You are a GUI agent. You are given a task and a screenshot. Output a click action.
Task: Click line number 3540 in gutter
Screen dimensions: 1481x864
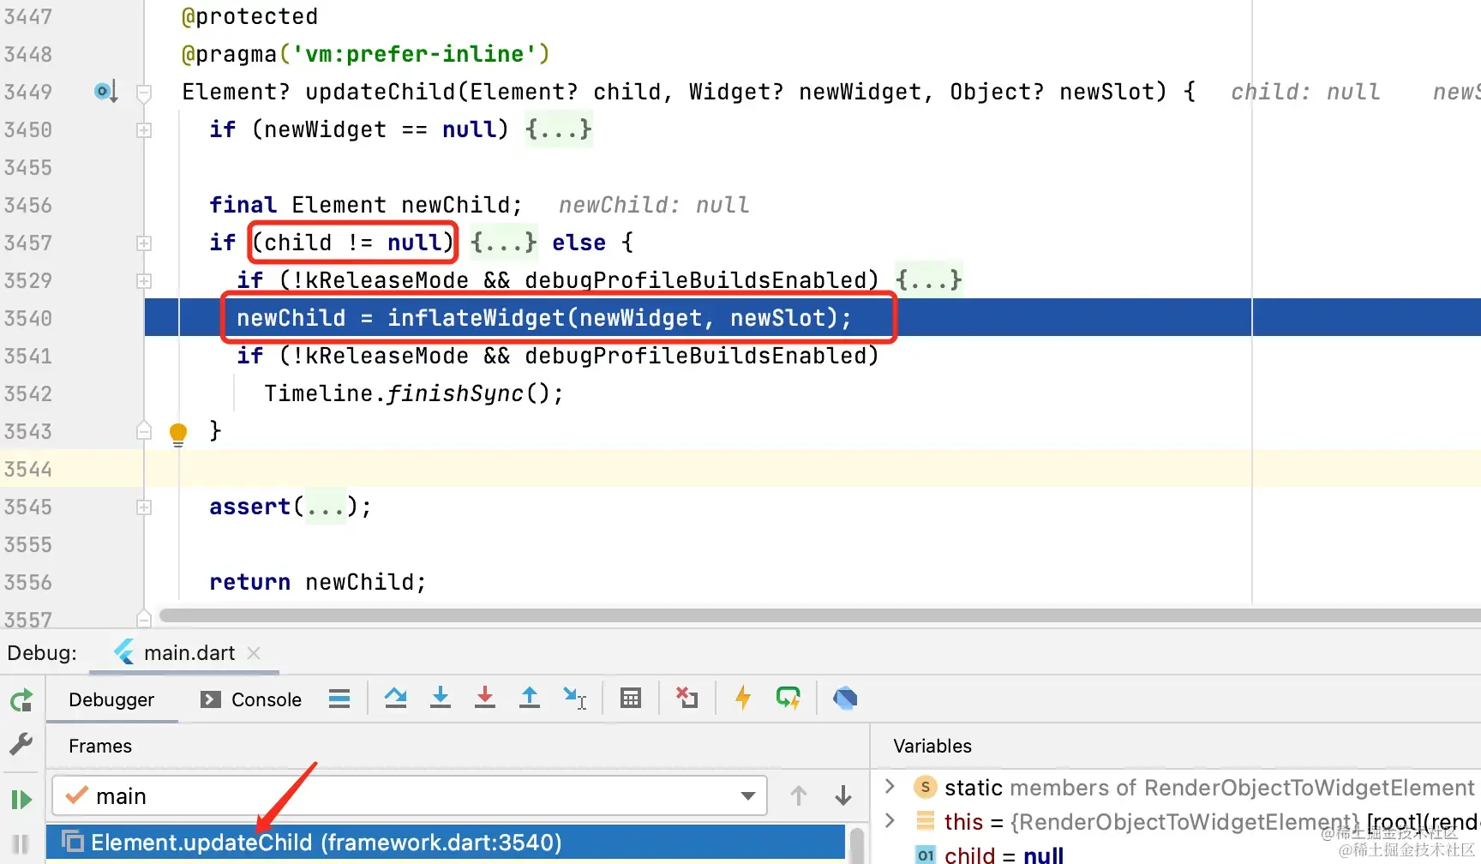click(28, 318)
